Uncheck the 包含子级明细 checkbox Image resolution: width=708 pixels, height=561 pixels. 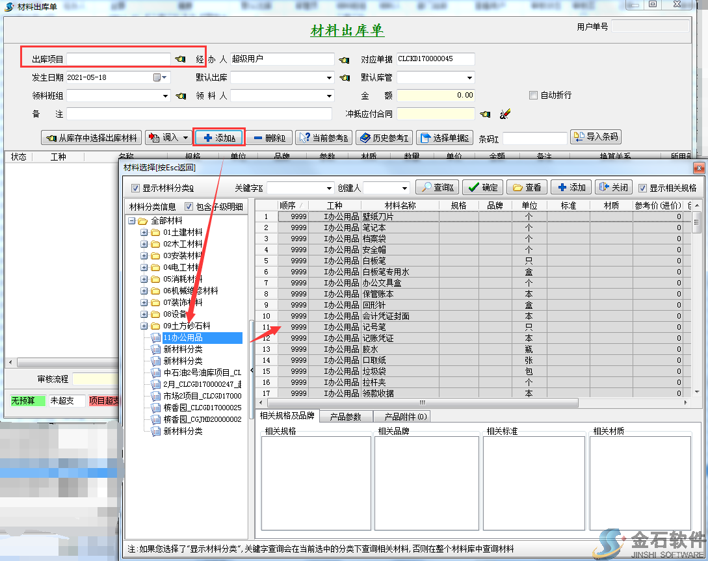tap(189, 207)
